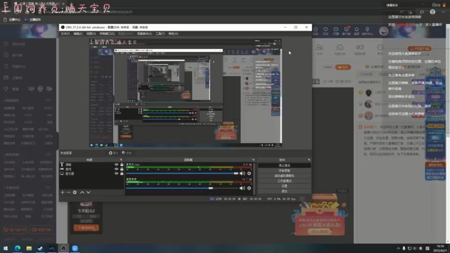
Task: Add a new source with plus icon
Action: coord(62,192)
